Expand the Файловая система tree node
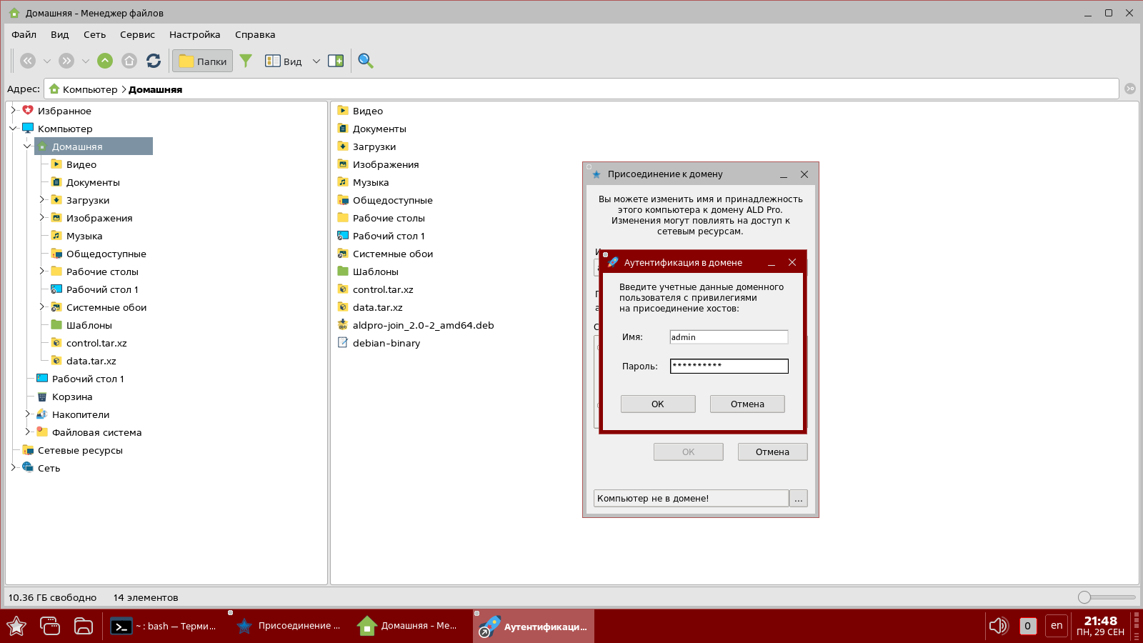The height and width of the screenshot is (643, 1143). tap(27, 432)
